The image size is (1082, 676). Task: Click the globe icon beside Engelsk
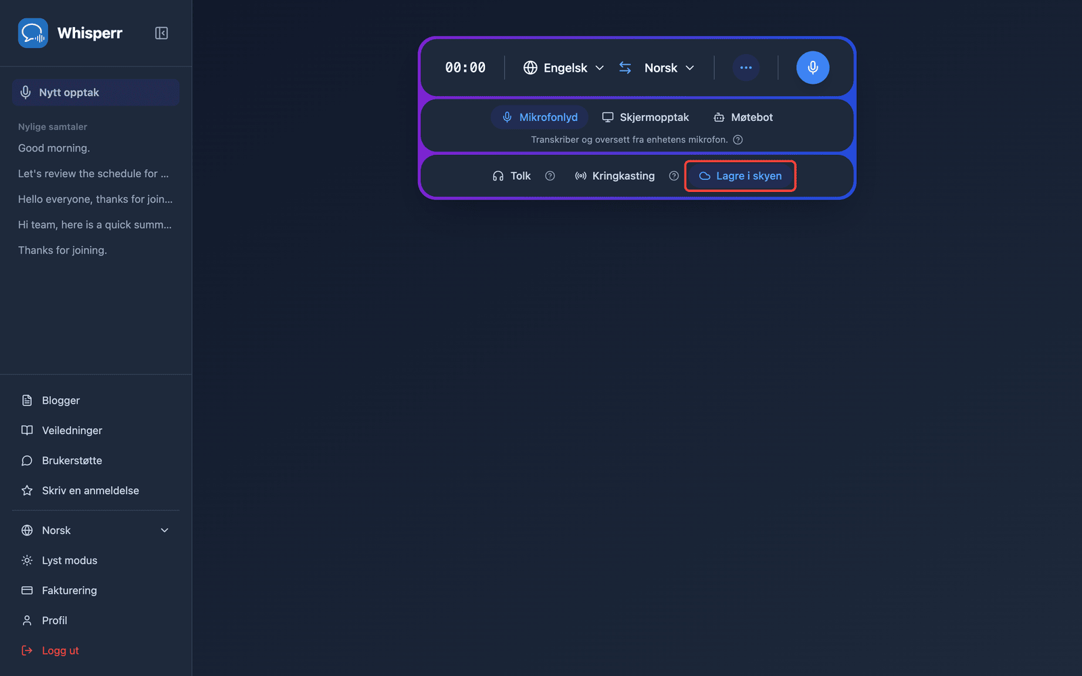click(x=531, y=68)
